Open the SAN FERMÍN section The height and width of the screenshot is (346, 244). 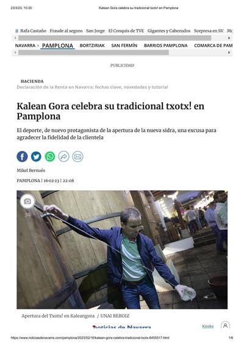(124, 45)
